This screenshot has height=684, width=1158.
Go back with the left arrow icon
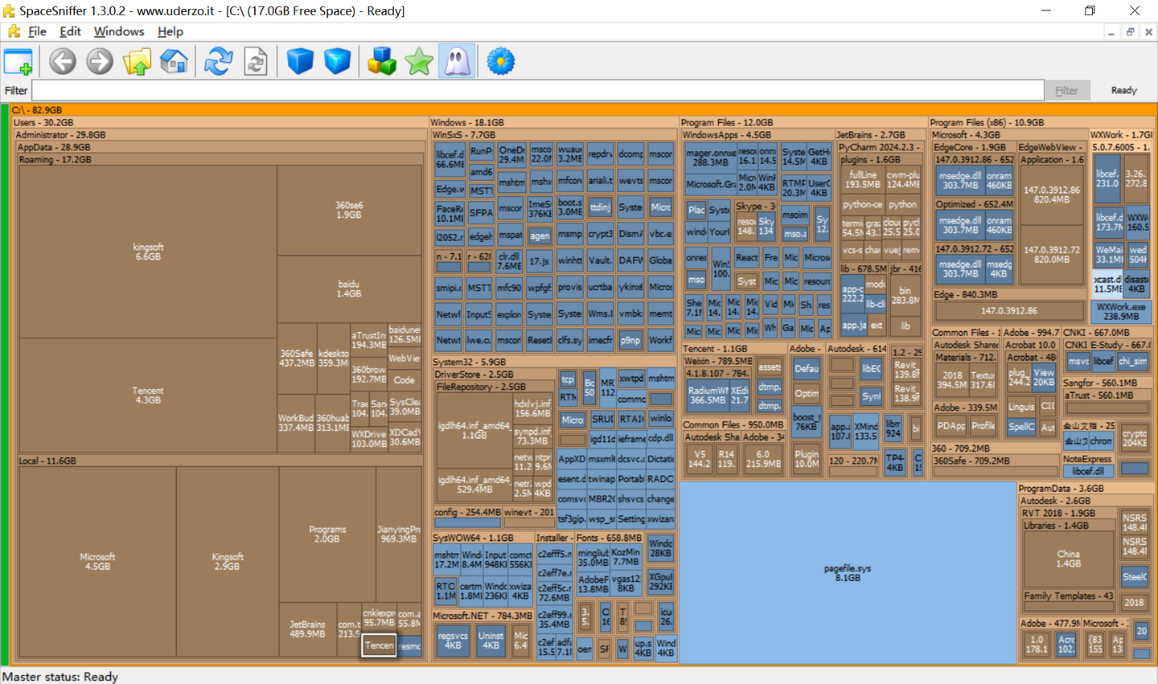[63, 62]
